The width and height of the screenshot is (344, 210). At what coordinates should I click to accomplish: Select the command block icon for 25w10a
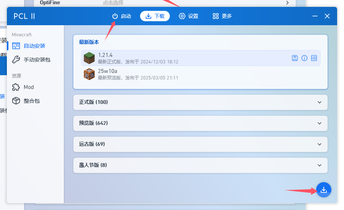89,74
